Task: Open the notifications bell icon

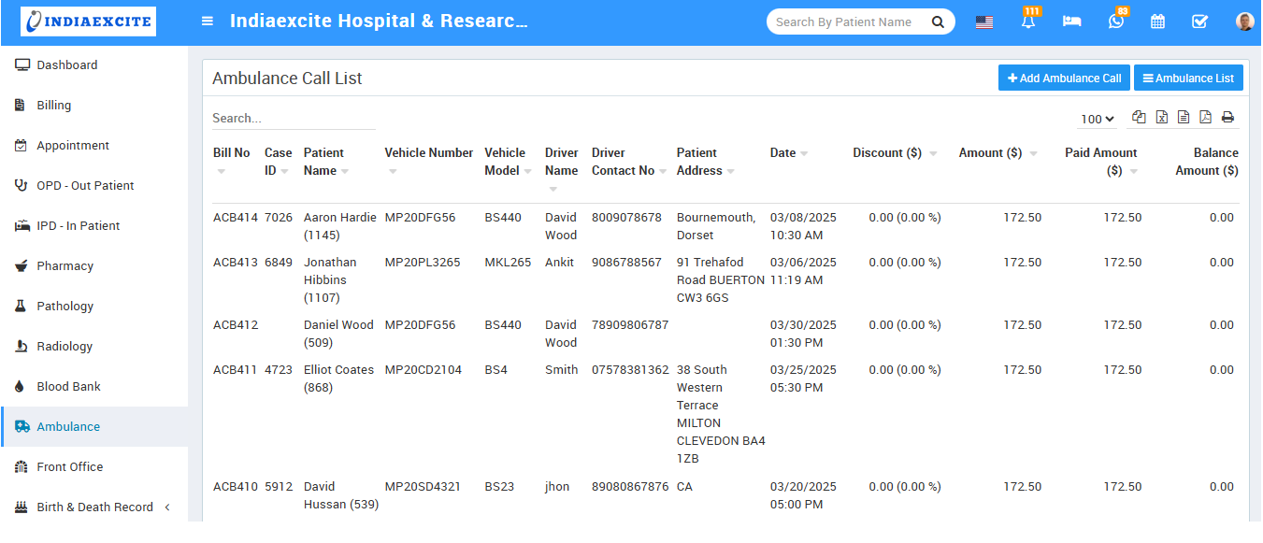Action: pyautogui.click(x=1028, y=21)
